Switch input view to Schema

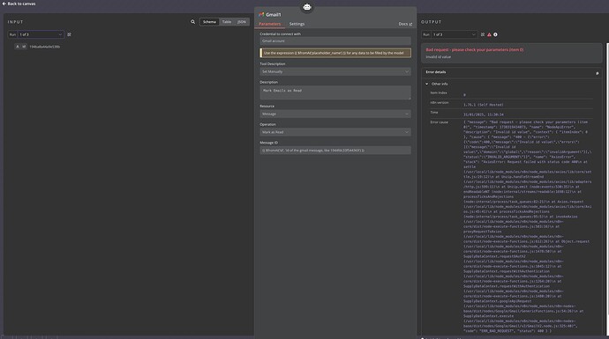[x=209, y=22]
